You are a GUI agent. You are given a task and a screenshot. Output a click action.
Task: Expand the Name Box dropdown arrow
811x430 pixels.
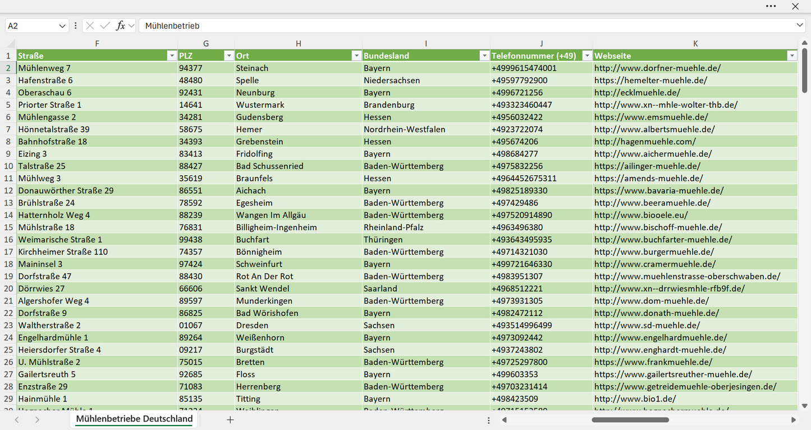(x=62, y=26)
